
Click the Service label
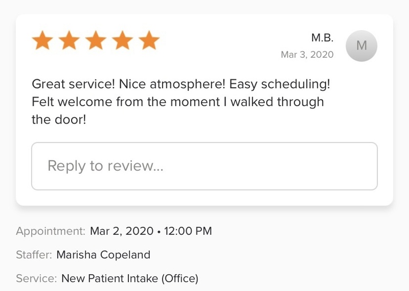36,279
